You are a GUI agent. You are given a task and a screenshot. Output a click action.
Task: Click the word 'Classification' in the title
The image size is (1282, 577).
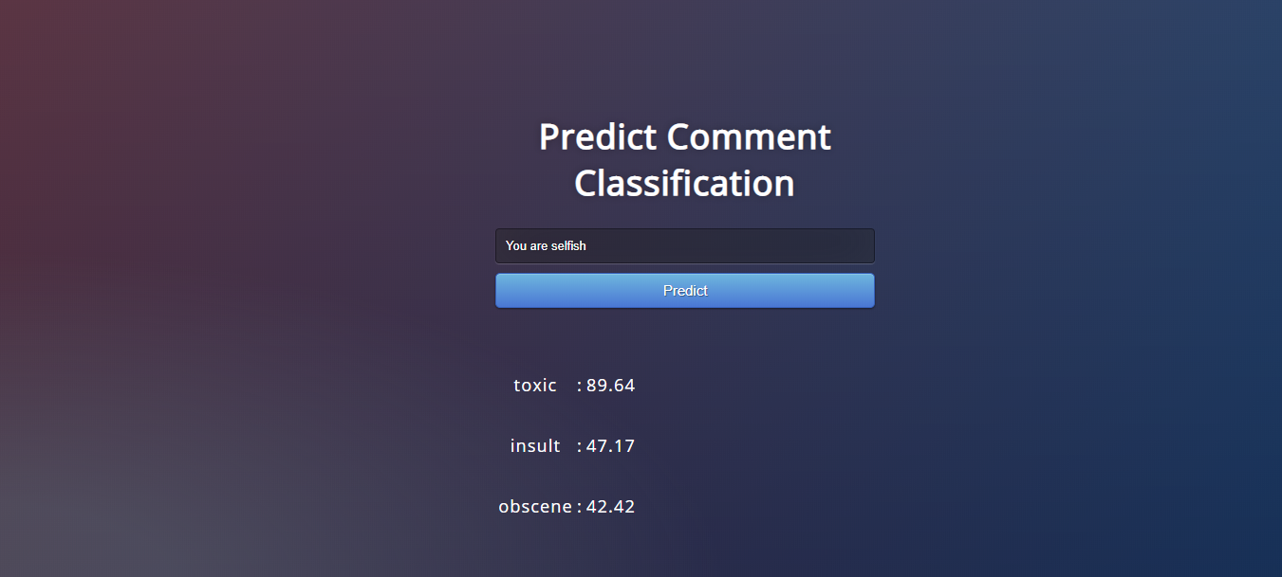click(684, 183)
